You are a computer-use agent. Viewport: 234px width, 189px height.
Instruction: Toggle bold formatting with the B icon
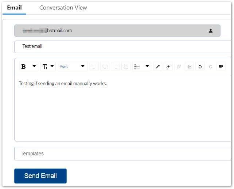[x=24, y=67]
